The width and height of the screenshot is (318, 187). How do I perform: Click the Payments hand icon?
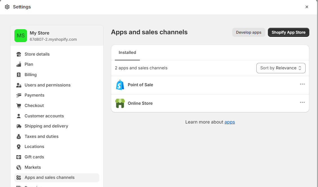click(x=19, y=95)
